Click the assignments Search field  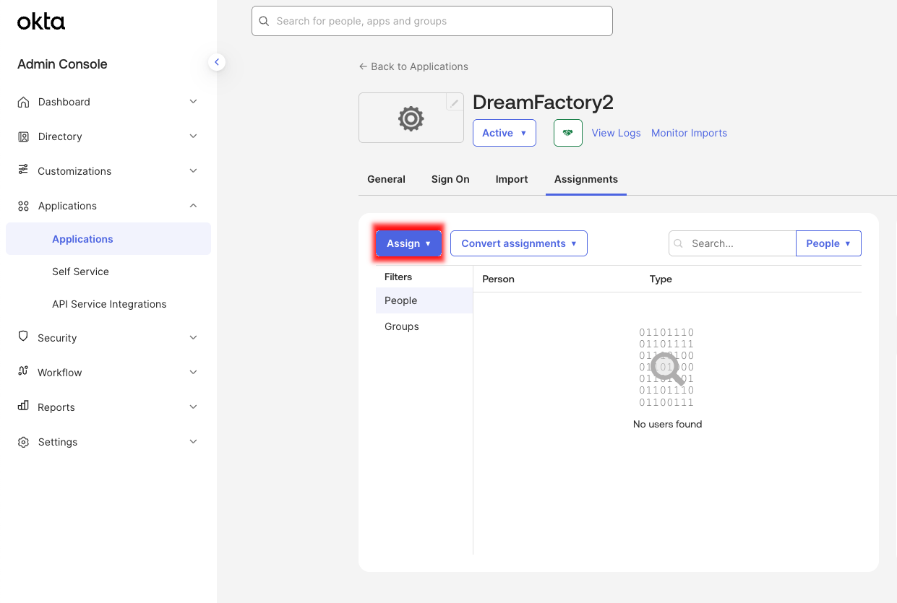click(730, 243)
